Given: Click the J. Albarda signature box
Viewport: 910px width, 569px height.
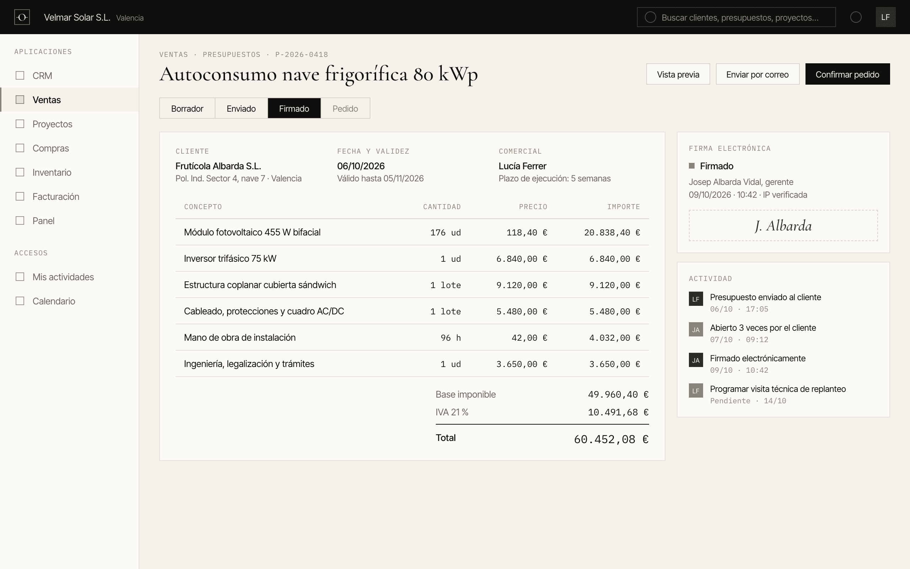Looking at the screenshot, I should [x=783, y=225].
